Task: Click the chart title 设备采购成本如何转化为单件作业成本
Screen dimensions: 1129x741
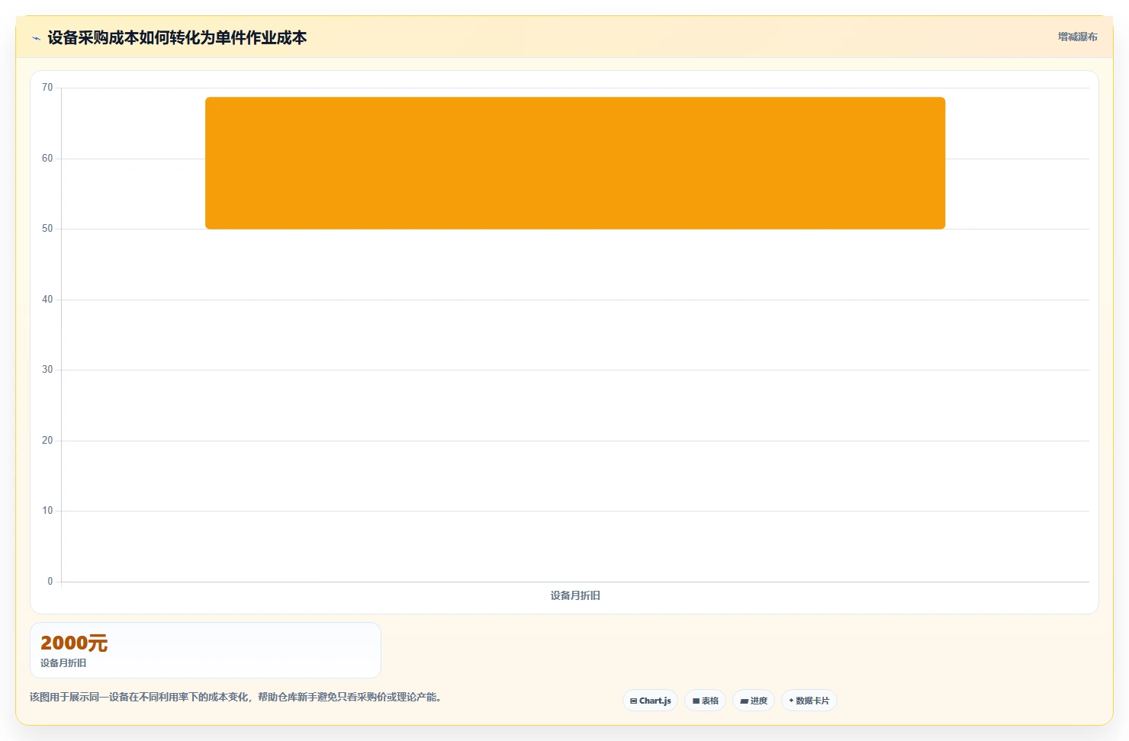Action: click(177, 37)
